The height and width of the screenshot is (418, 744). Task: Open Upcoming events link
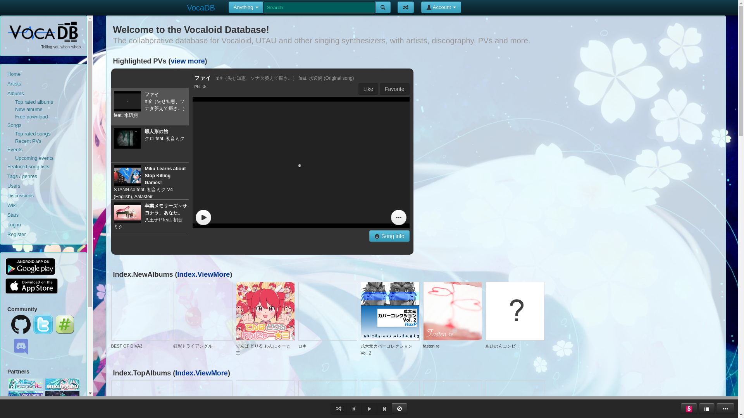click(x=34, y=158)
